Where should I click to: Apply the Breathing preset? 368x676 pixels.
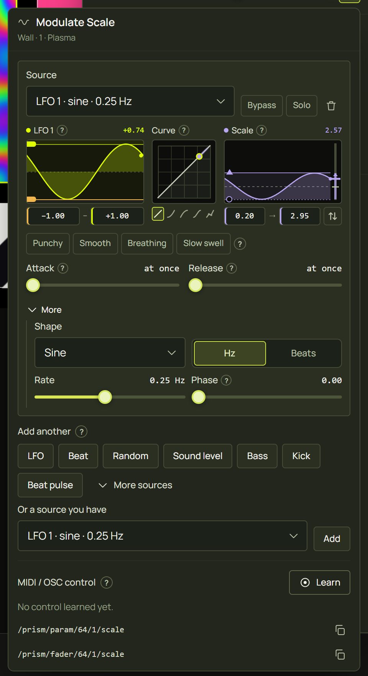coord(147,244)
